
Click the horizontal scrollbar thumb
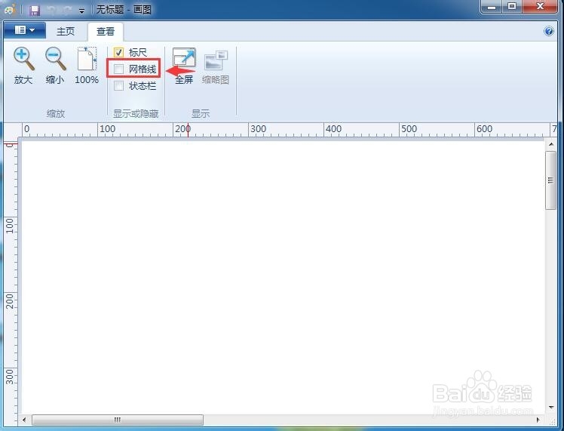(x=118, y=420)
